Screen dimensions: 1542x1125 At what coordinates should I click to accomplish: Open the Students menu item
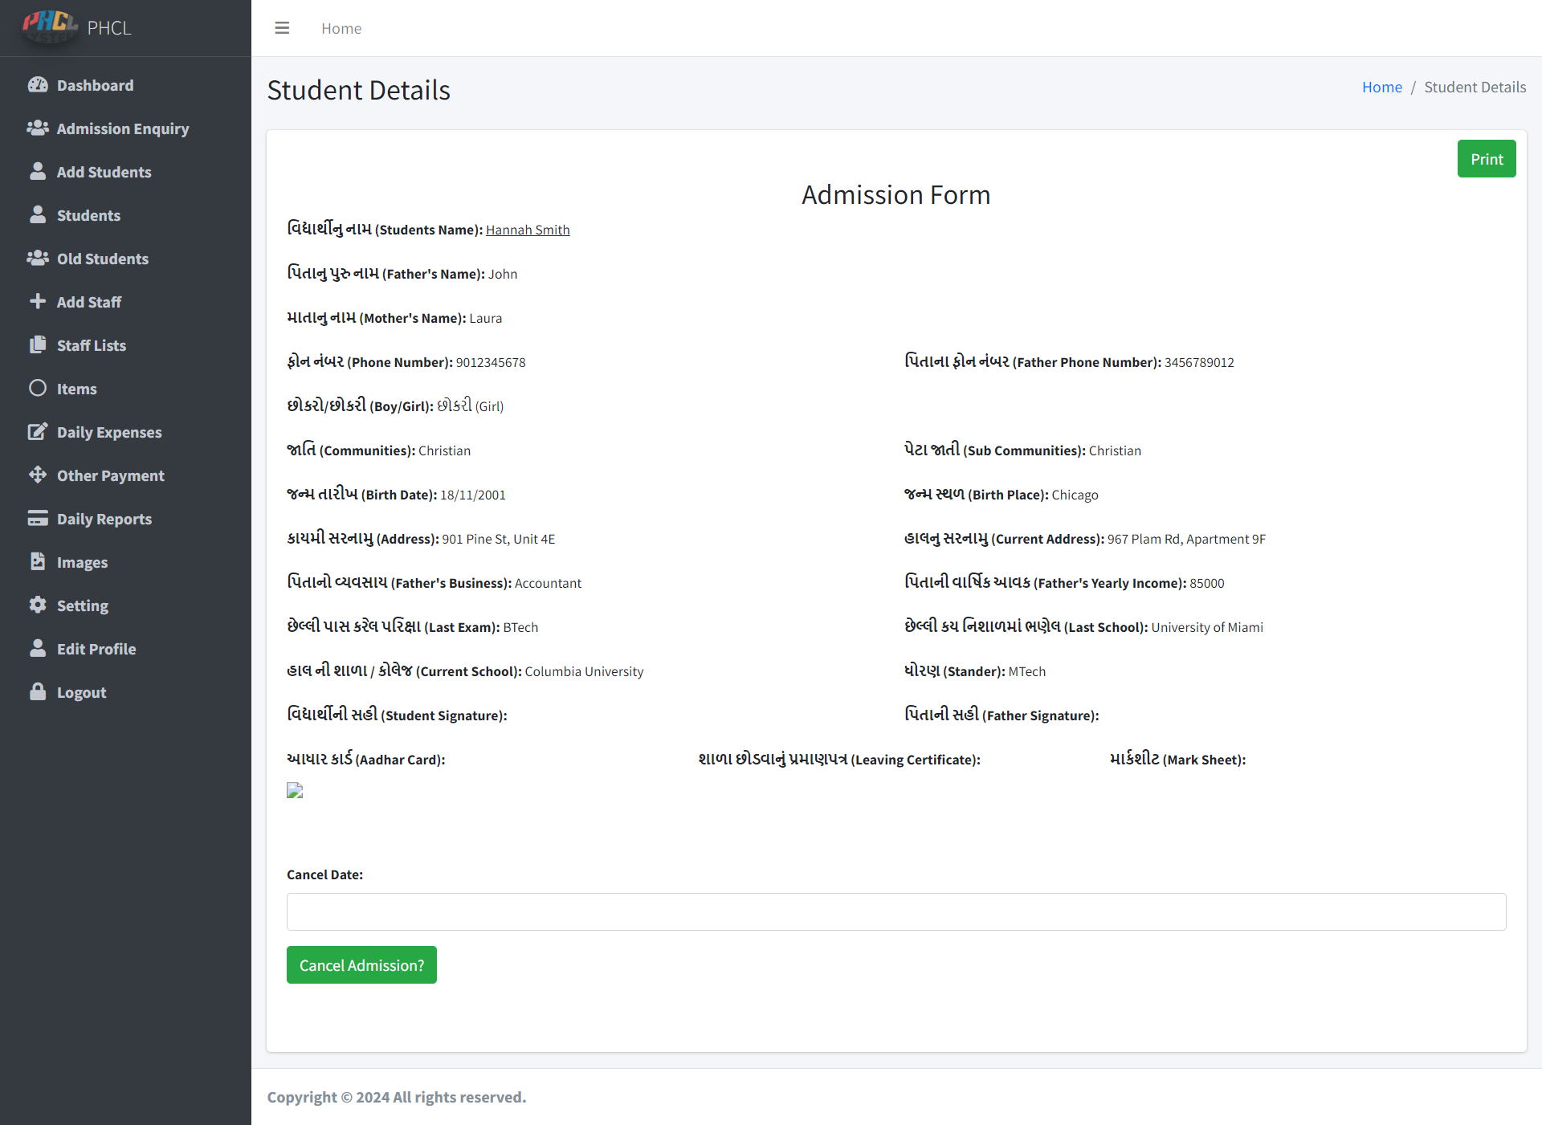click(x=88, y=215)
